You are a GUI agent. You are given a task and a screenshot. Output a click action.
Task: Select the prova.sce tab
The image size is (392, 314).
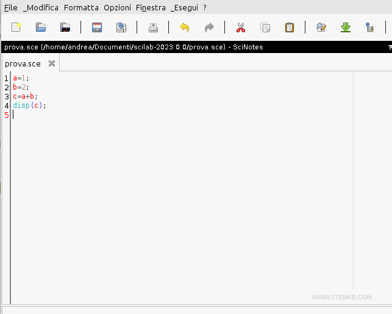coord(23,63)
